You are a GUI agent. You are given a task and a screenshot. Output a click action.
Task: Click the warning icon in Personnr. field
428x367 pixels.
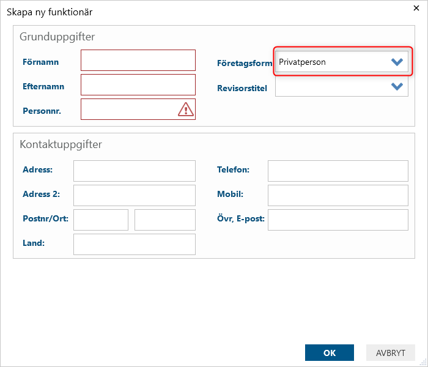point(186,109)
